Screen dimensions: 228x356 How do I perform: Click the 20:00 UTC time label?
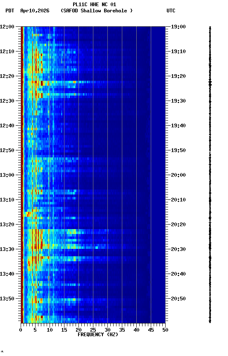pyautogui.click(x=178, y=175)
